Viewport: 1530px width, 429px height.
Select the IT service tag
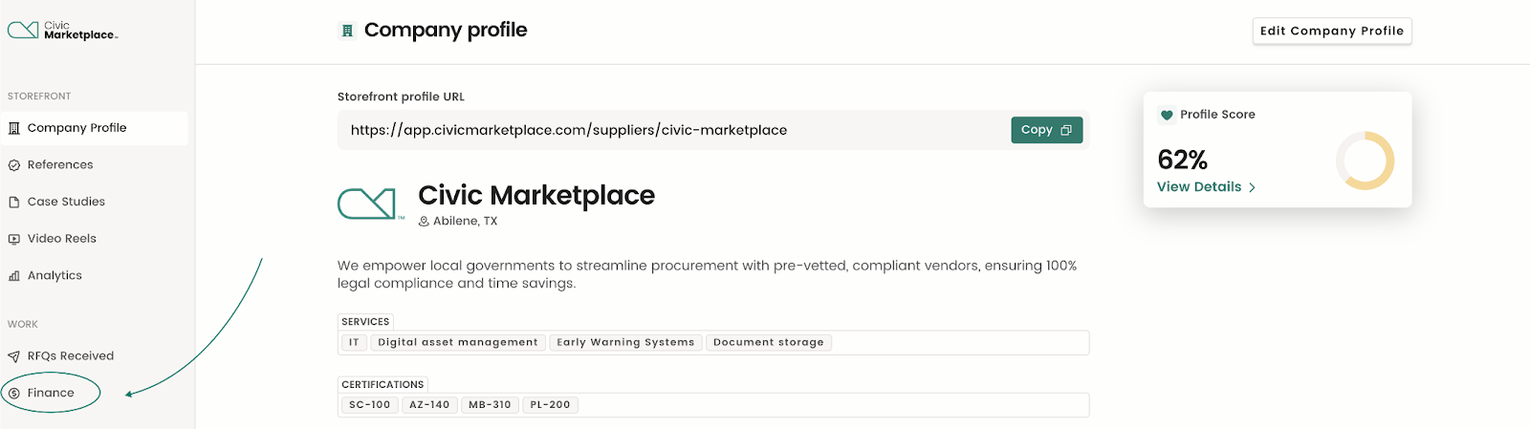354,342
